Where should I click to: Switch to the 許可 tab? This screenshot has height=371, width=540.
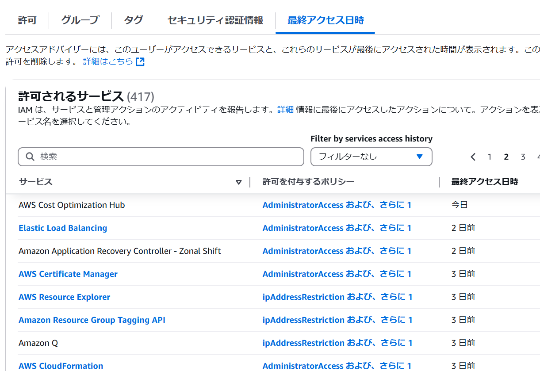[x=27, y=20]
